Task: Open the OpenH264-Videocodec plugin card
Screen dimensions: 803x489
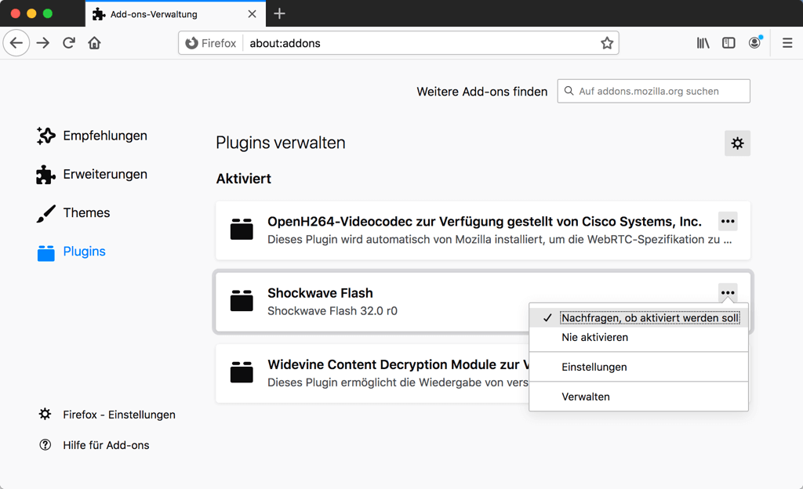Action: point(483,230)
